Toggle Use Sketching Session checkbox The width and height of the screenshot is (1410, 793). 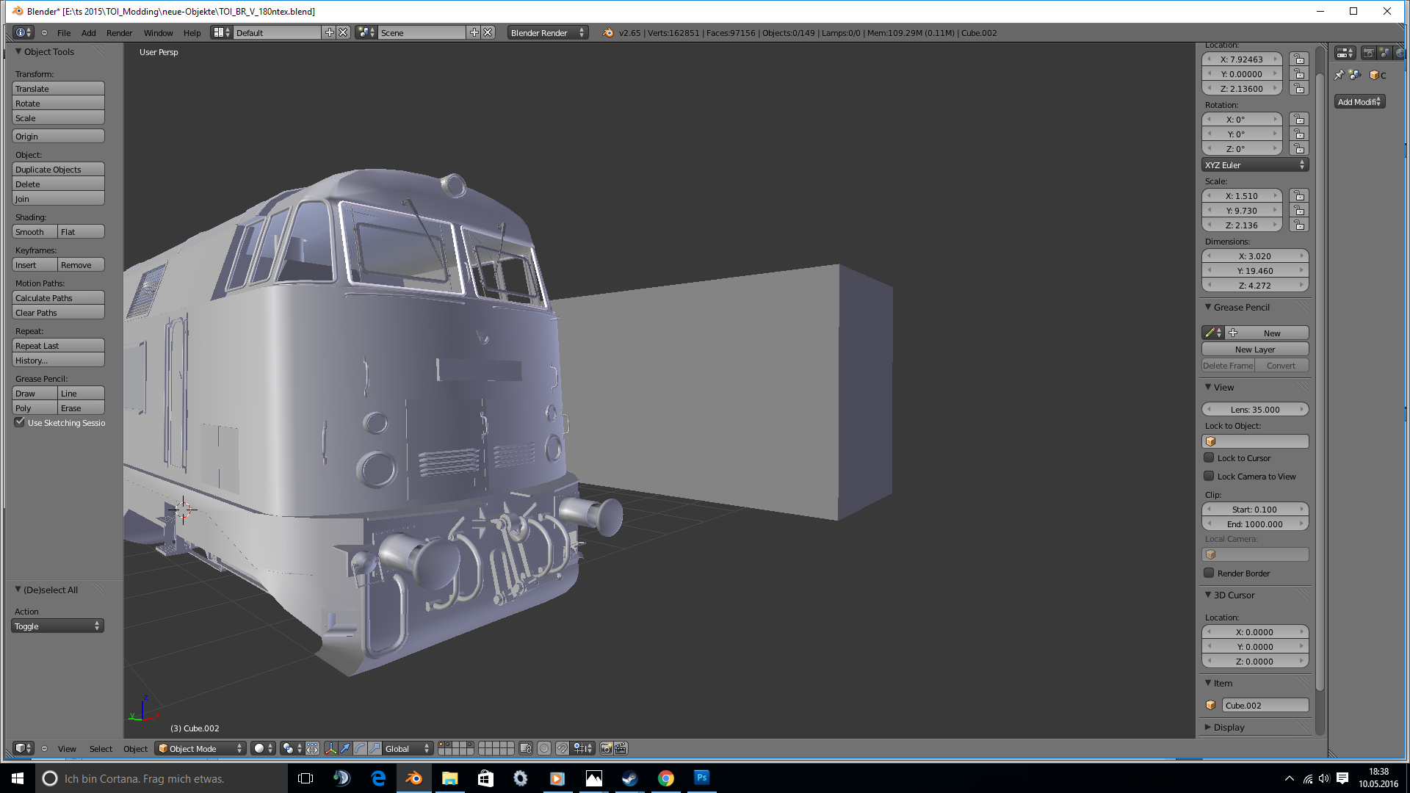[20, 422]
